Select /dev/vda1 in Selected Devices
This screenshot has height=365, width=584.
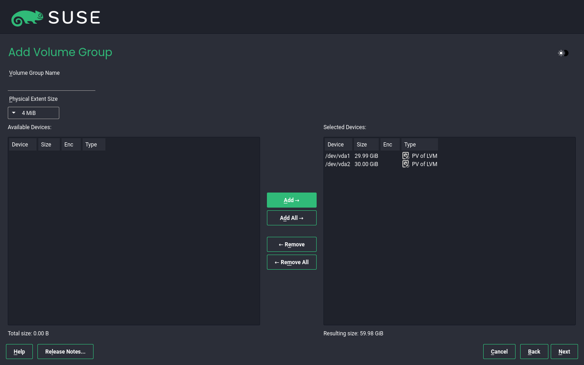click(338, 156)
